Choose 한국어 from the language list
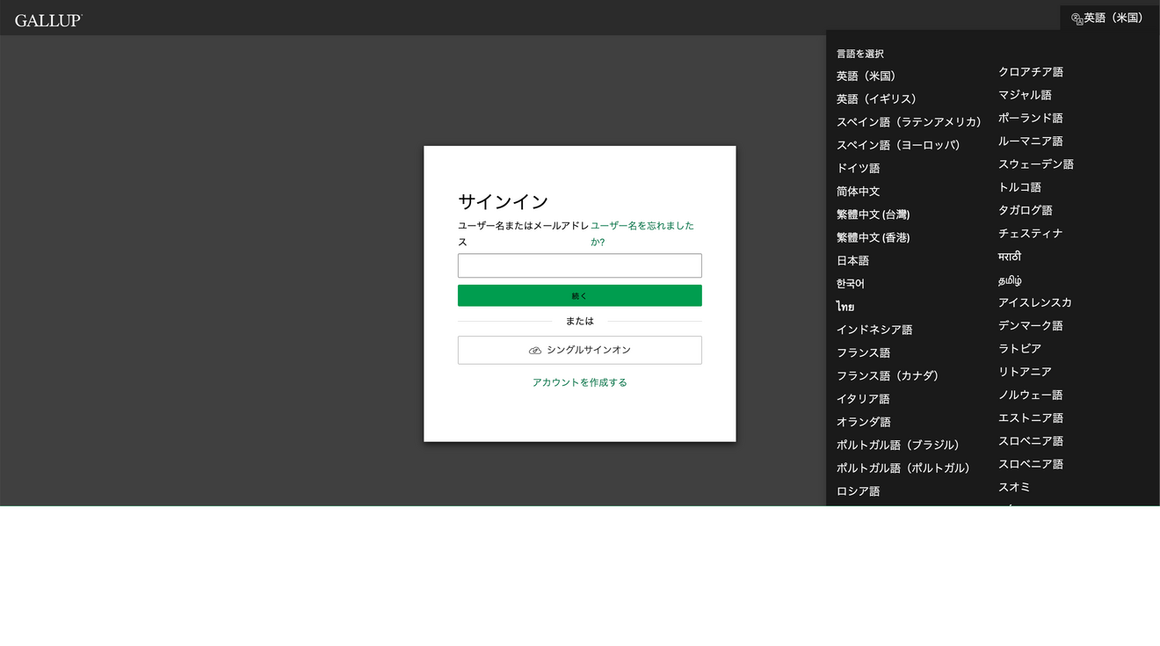Screen dimensions: 1160x646 (x=851, y=284)
